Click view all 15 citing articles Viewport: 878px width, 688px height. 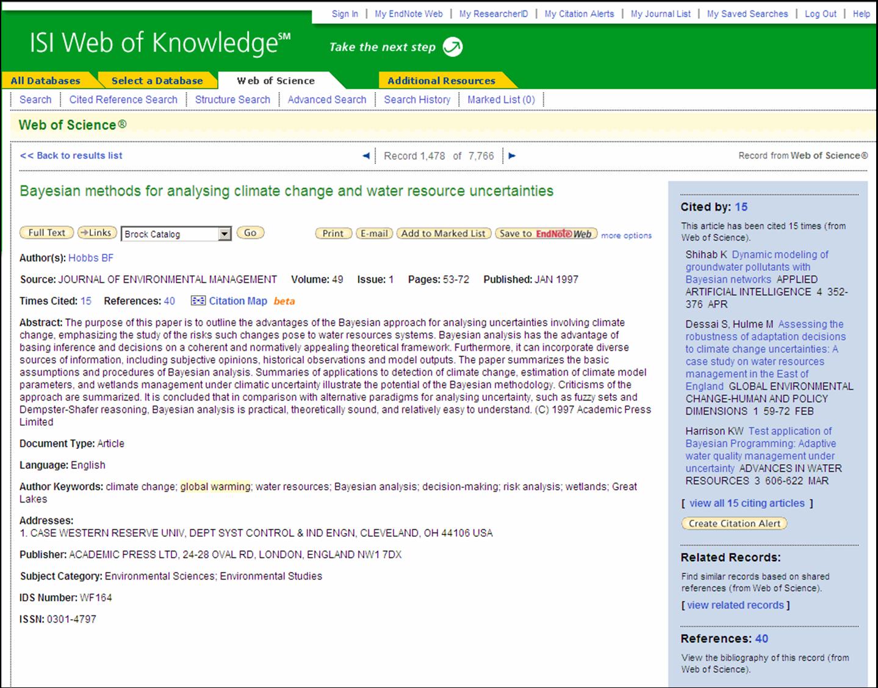[x=747, y=503]
